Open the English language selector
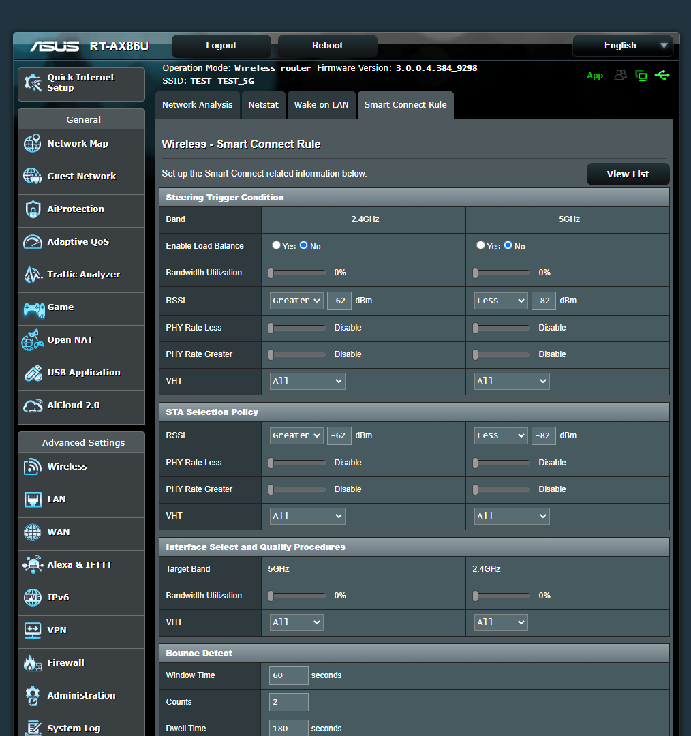 (x=621, y=46)
